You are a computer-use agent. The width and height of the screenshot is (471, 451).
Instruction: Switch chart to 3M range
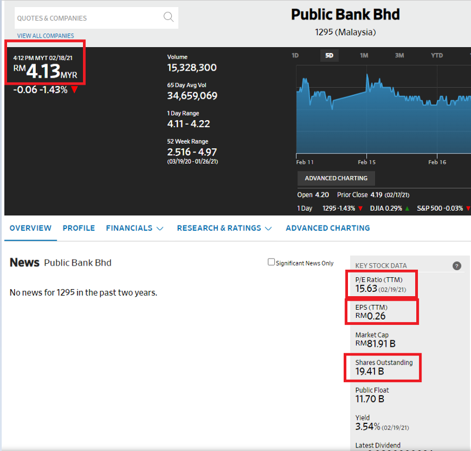click(399, 55)
